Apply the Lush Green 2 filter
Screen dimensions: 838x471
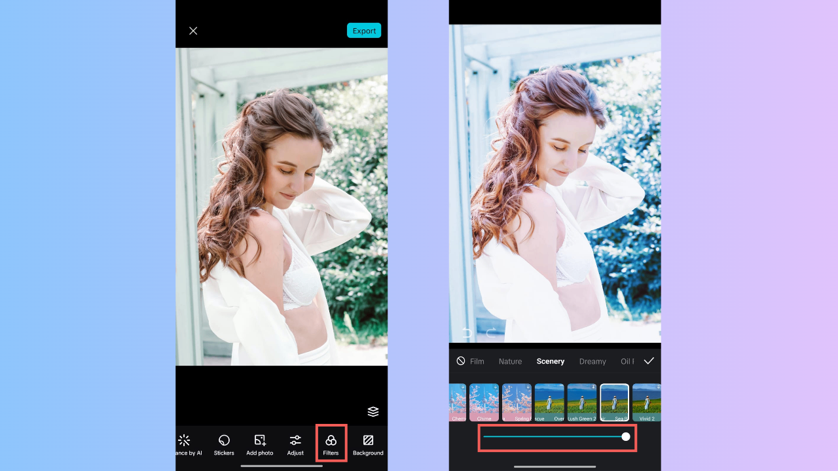[582, 402]
